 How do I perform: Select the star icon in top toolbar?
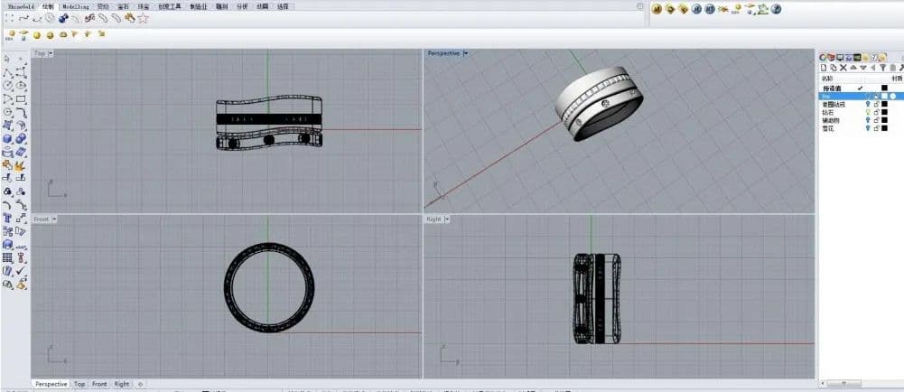click(x=143, y=17)
